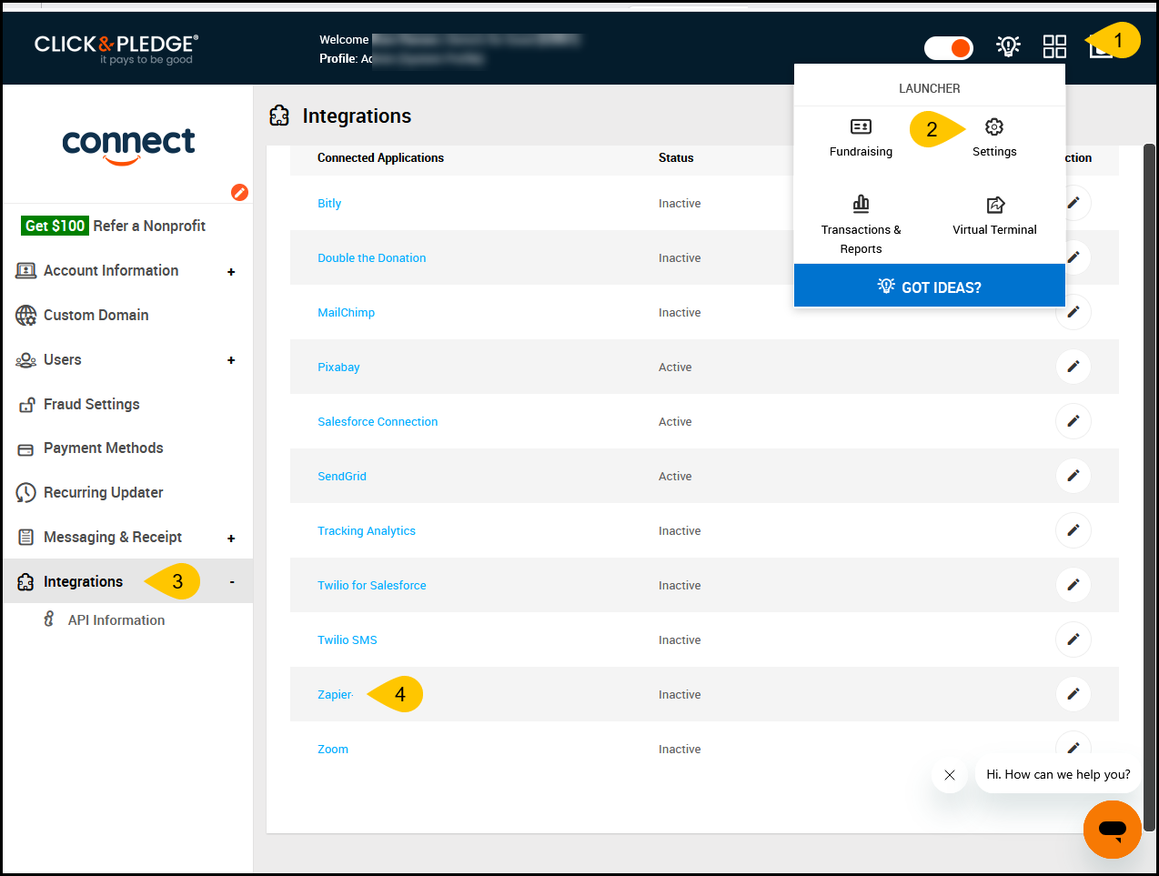Open the Salesforce Connection link
Image resolution: width=1159 pixels, height=876 pixels.
(x=378, y=421)
